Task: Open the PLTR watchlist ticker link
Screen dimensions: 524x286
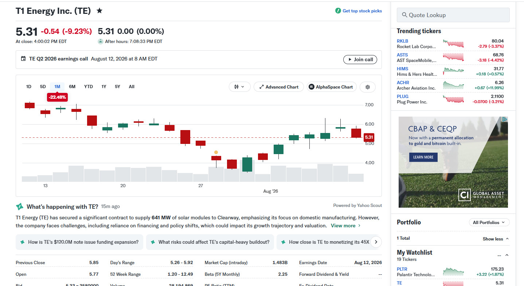Action: point(402,269)
